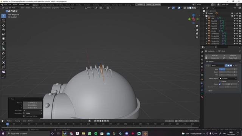
Task: Toggle modifier show in edit mode icon
Action: click(x=226, y=65)
